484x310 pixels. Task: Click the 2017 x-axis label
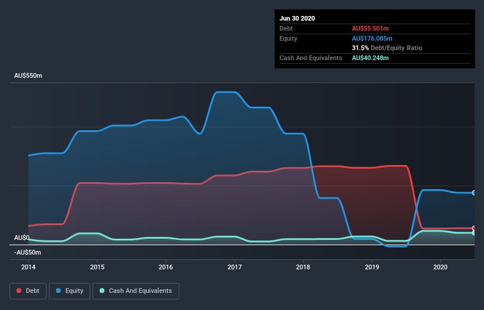click(x=235, y=267)
